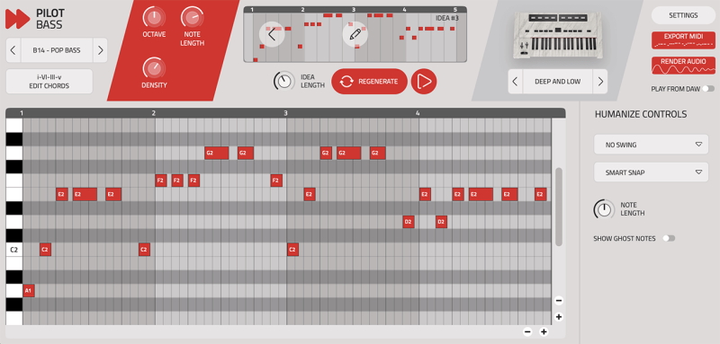
Task: Select the long E2 note in bar 4
Action: click(x=481, y=194)
